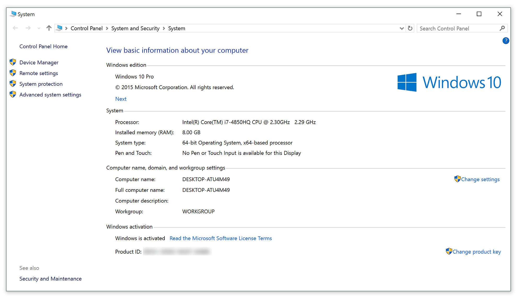Click the search magnifier icon

(x=502, y=28)
